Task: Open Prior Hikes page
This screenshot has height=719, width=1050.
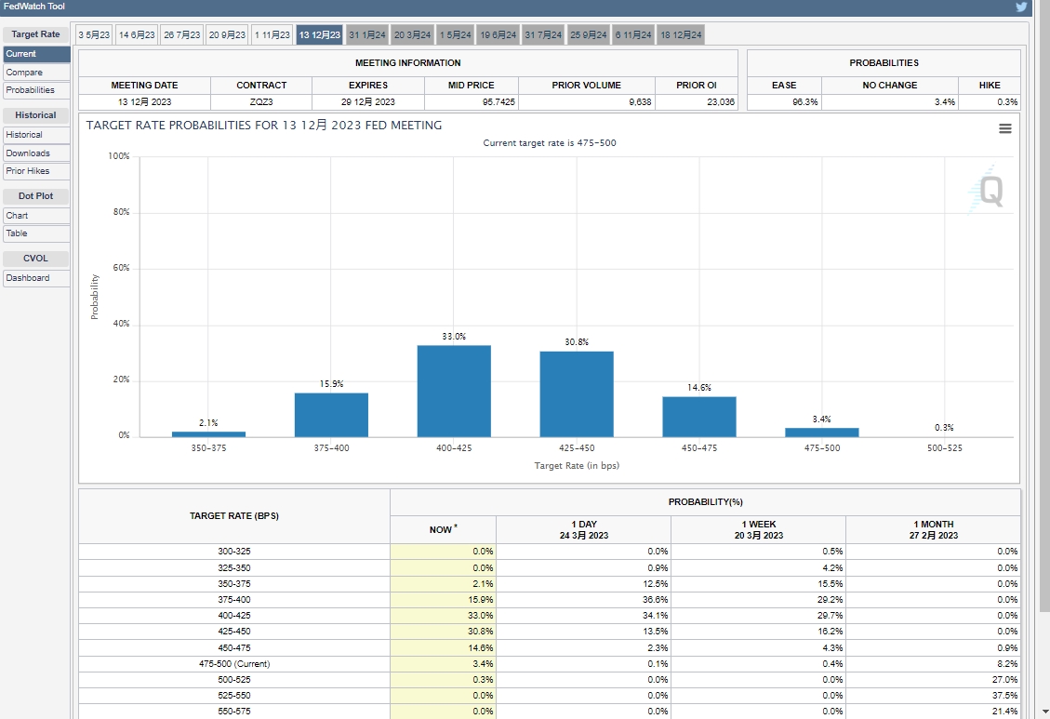Action: coord(28,171)
